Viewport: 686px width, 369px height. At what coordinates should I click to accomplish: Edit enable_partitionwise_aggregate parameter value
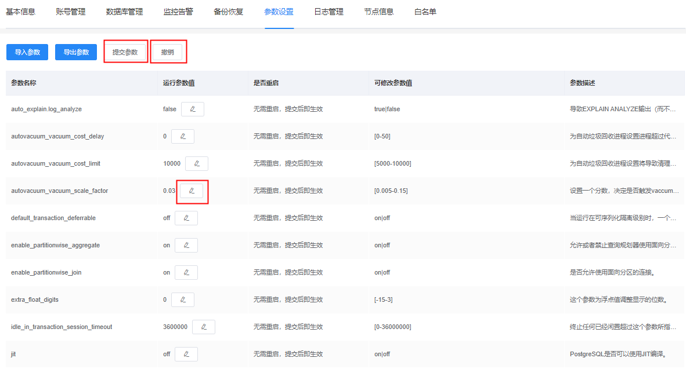(186, 246)
